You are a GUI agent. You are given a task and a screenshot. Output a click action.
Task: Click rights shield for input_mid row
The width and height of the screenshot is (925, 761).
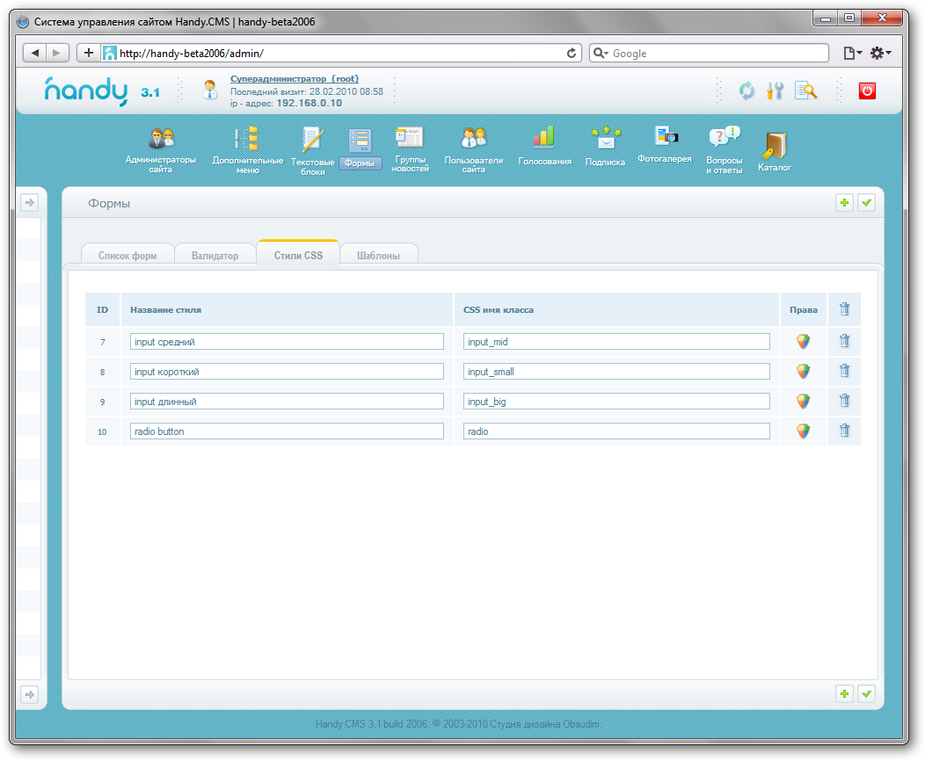click(x=803, y=342)
